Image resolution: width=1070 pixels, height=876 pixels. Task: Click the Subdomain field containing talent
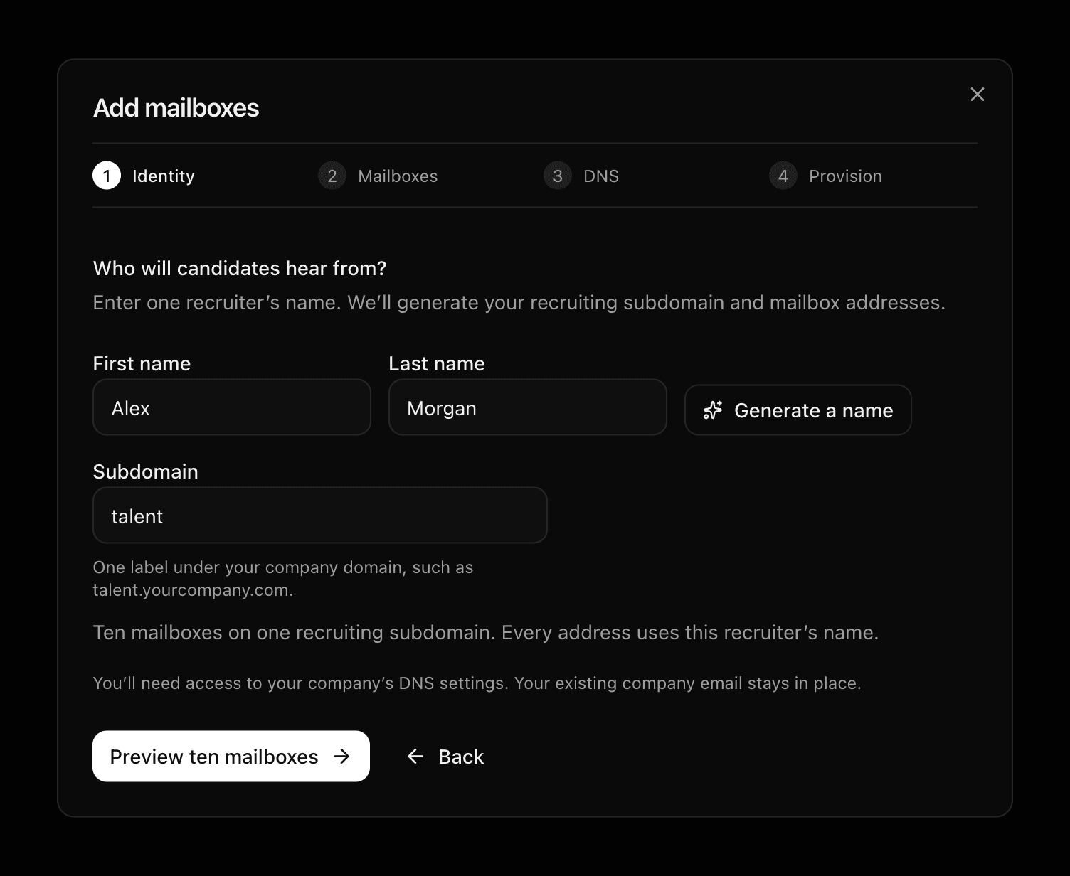point(320,516)
